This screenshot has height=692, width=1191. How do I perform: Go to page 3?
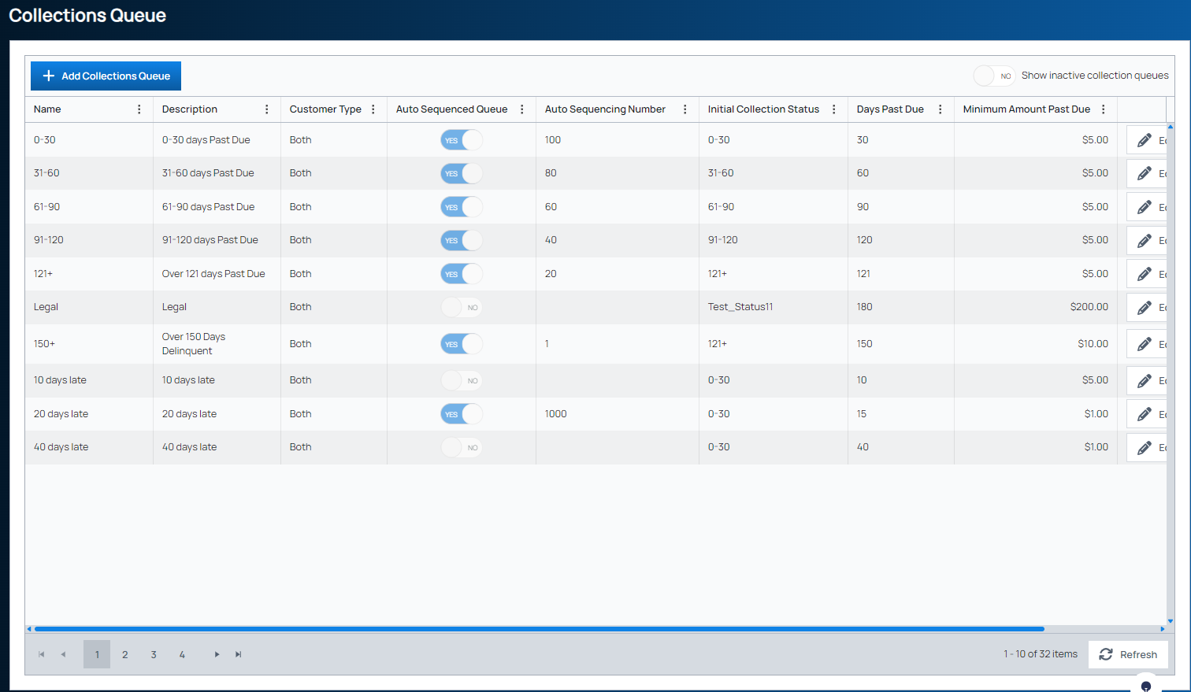click(x=154, y=654)
